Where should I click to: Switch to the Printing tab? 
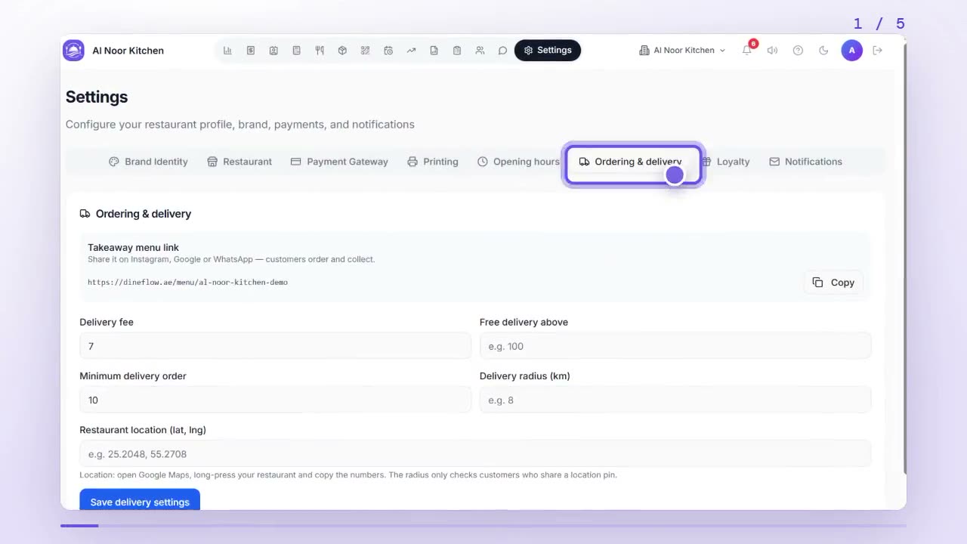point(433,162)
